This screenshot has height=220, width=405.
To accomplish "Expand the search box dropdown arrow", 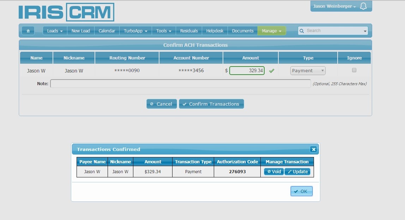I will [365, 31].
